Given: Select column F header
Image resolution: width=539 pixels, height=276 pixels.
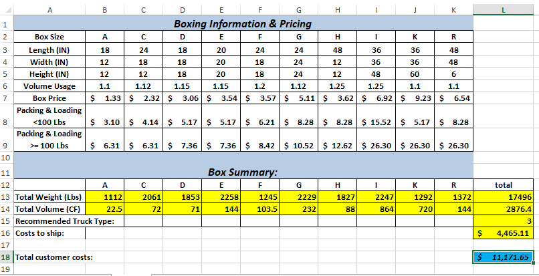Looking at the screenshot, I should (x=260, y=10).
